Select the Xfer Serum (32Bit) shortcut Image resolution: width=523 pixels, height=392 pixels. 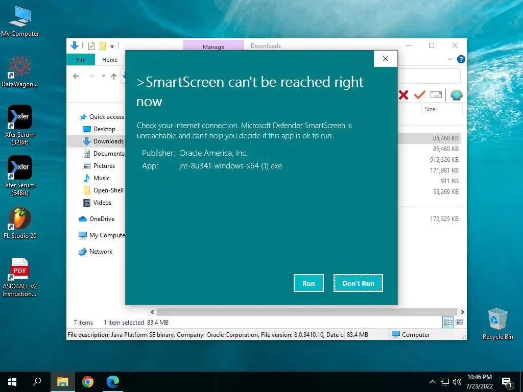pos(20,126)
